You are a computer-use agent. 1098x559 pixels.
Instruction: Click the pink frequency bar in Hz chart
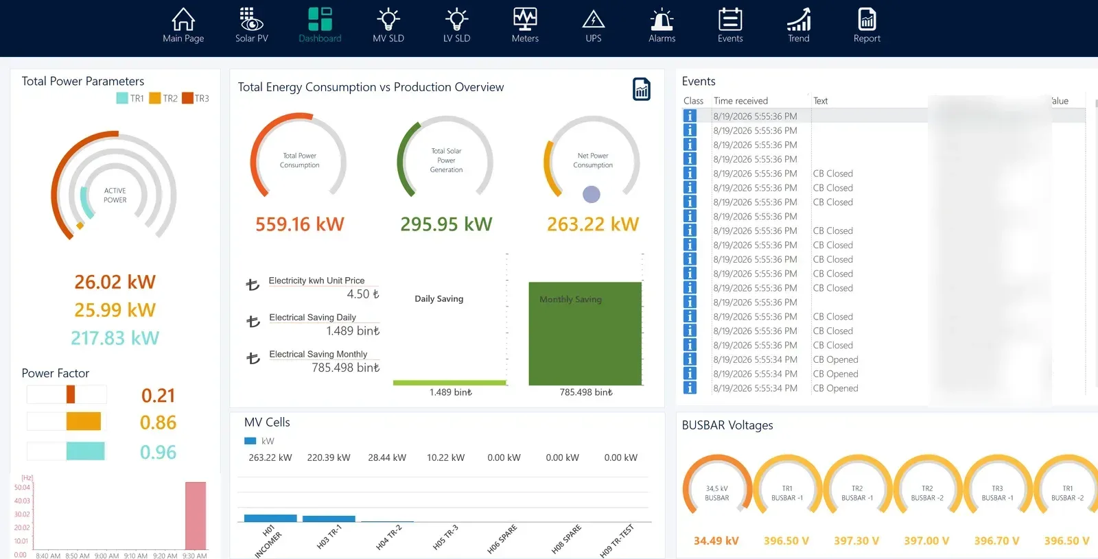[196, 516]
